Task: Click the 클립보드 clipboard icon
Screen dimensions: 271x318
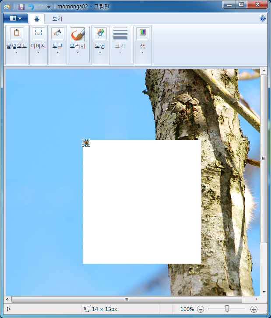Action: 17,33
